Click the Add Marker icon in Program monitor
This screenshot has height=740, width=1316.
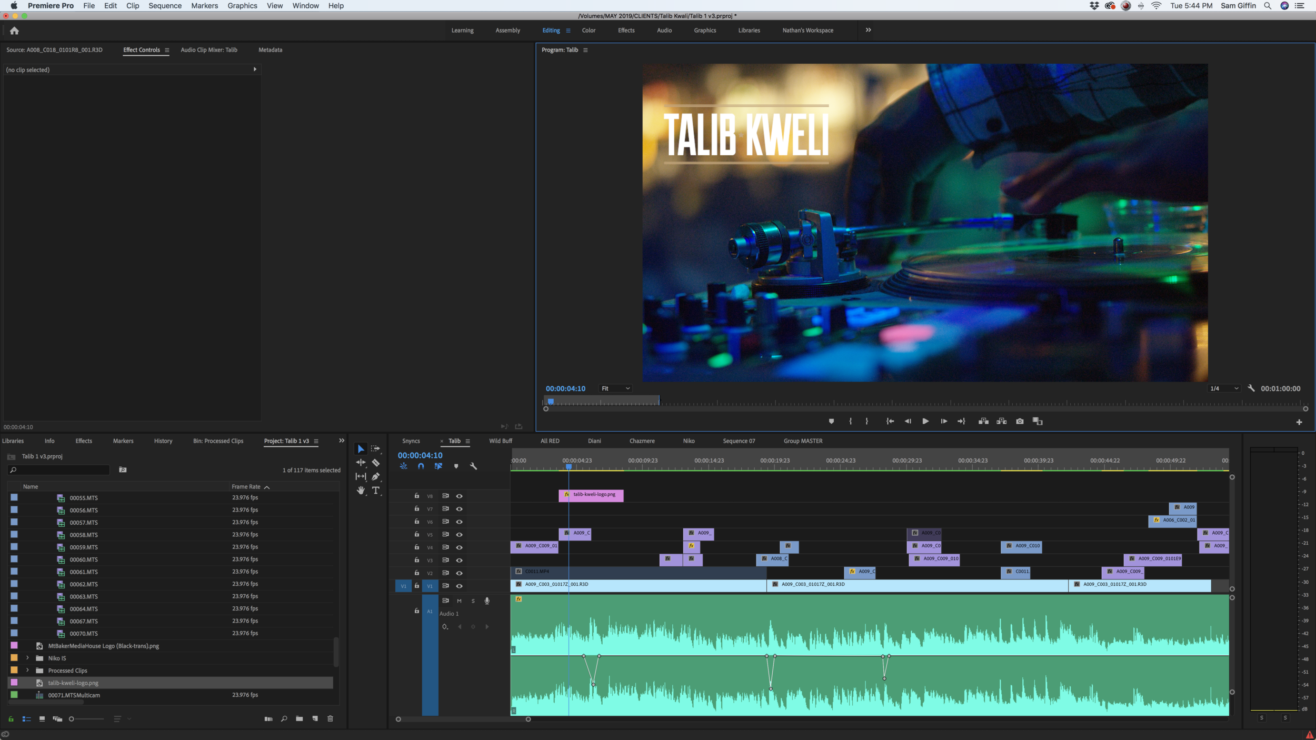(831, 421)
